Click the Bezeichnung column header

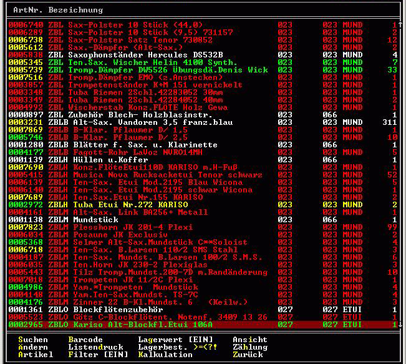pyautogui.click(x=75, y=10)
